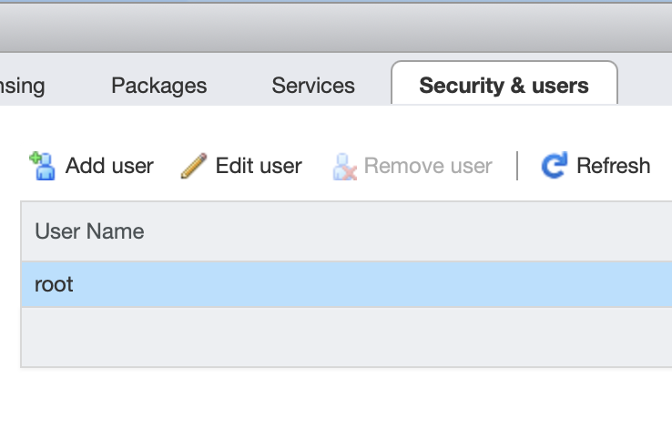Click the greyed-out Remove user icon
This screenshot has width=672, height=430.
pyautogui.click(x=344, y=166)
